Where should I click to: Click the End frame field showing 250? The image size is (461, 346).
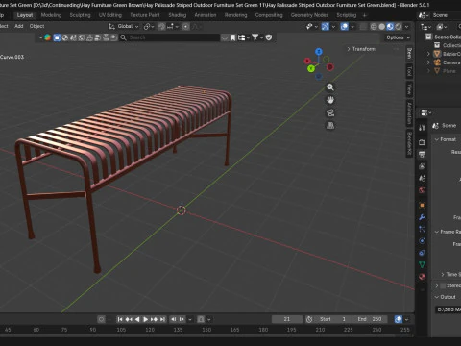click(x=370, y=319)
